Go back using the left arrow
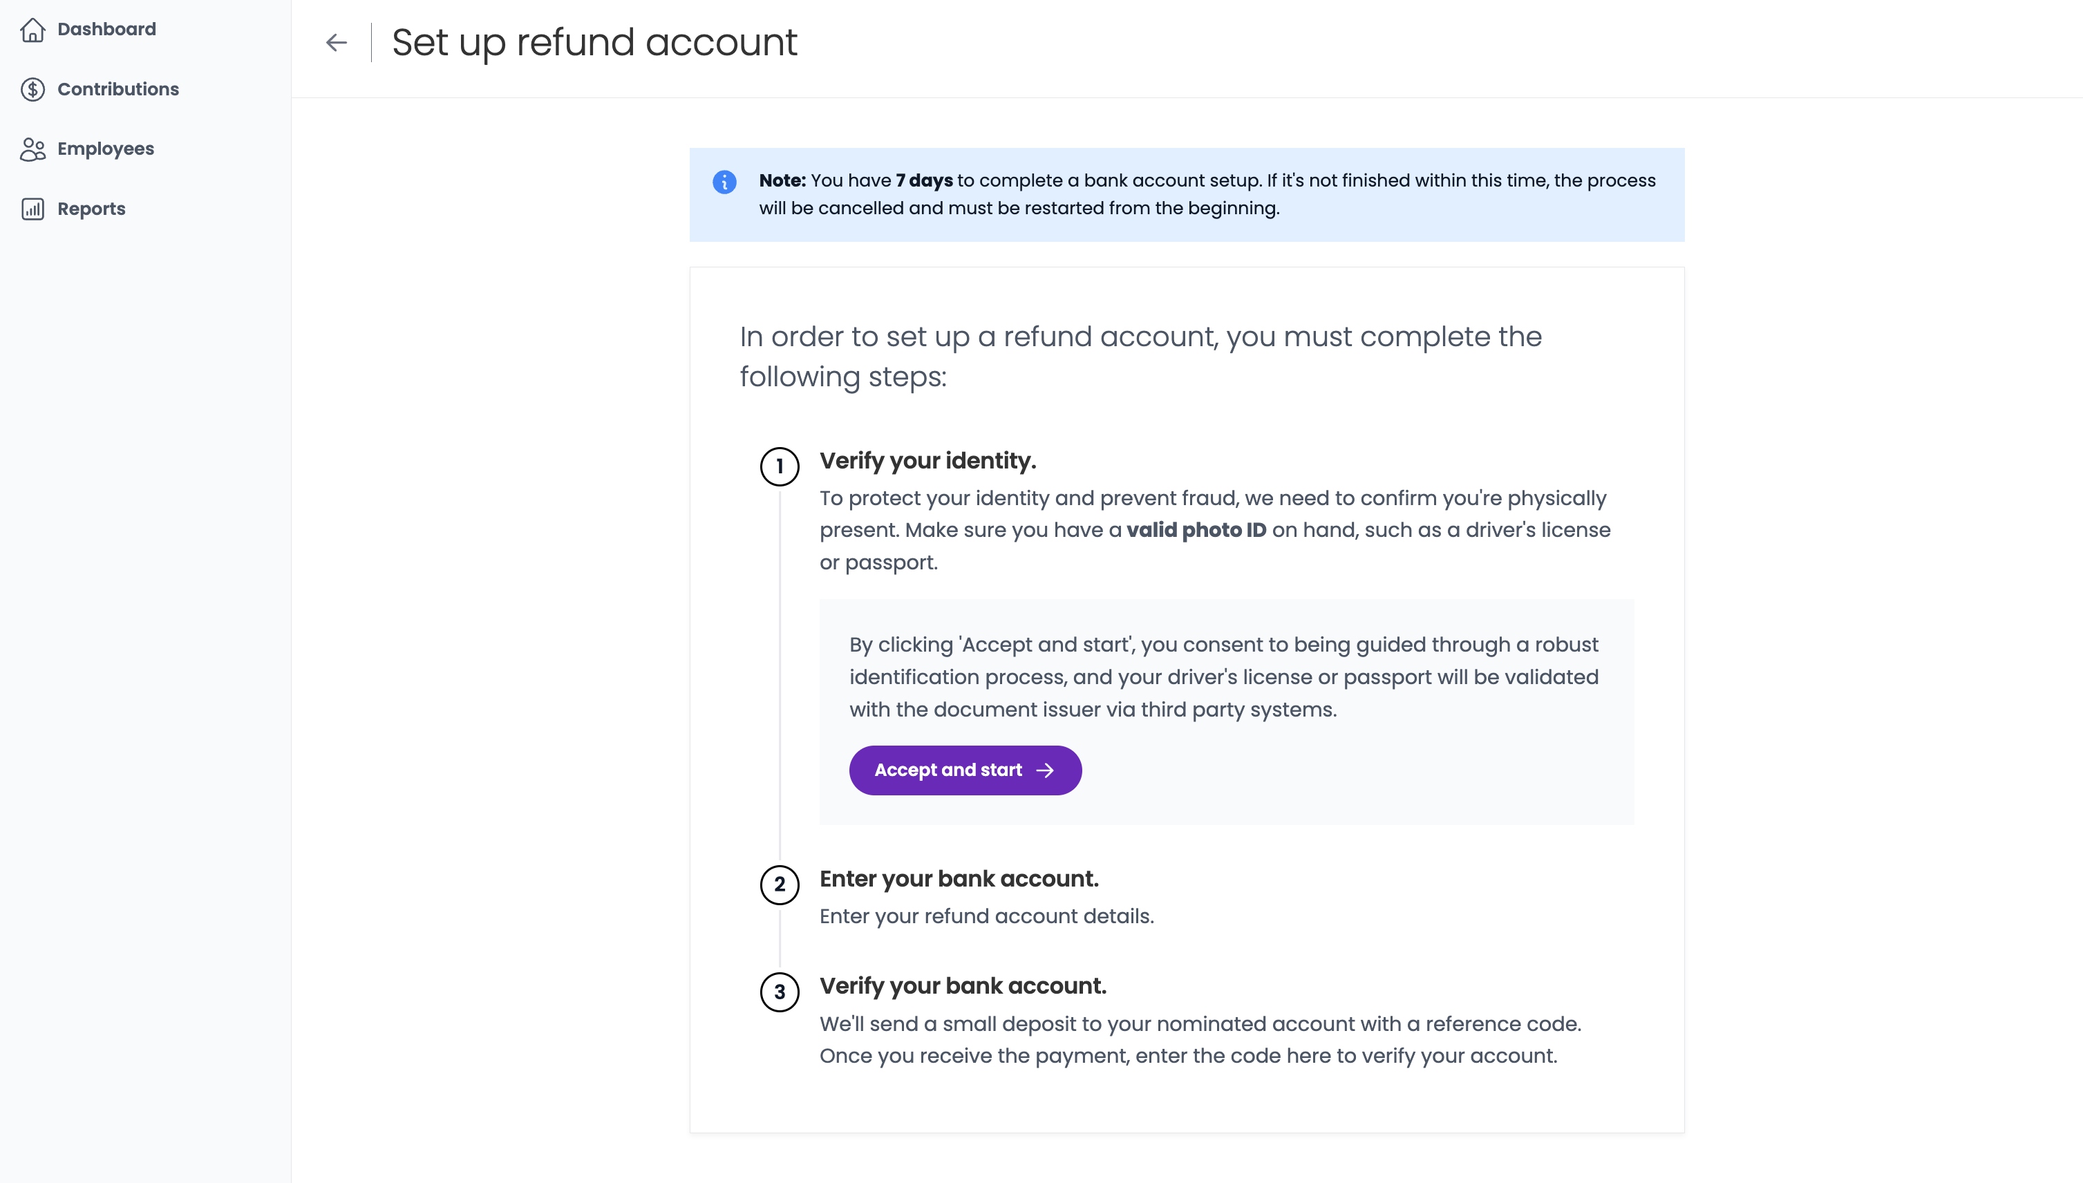This screenshot has width=2083, height=1183. (337, 42)
